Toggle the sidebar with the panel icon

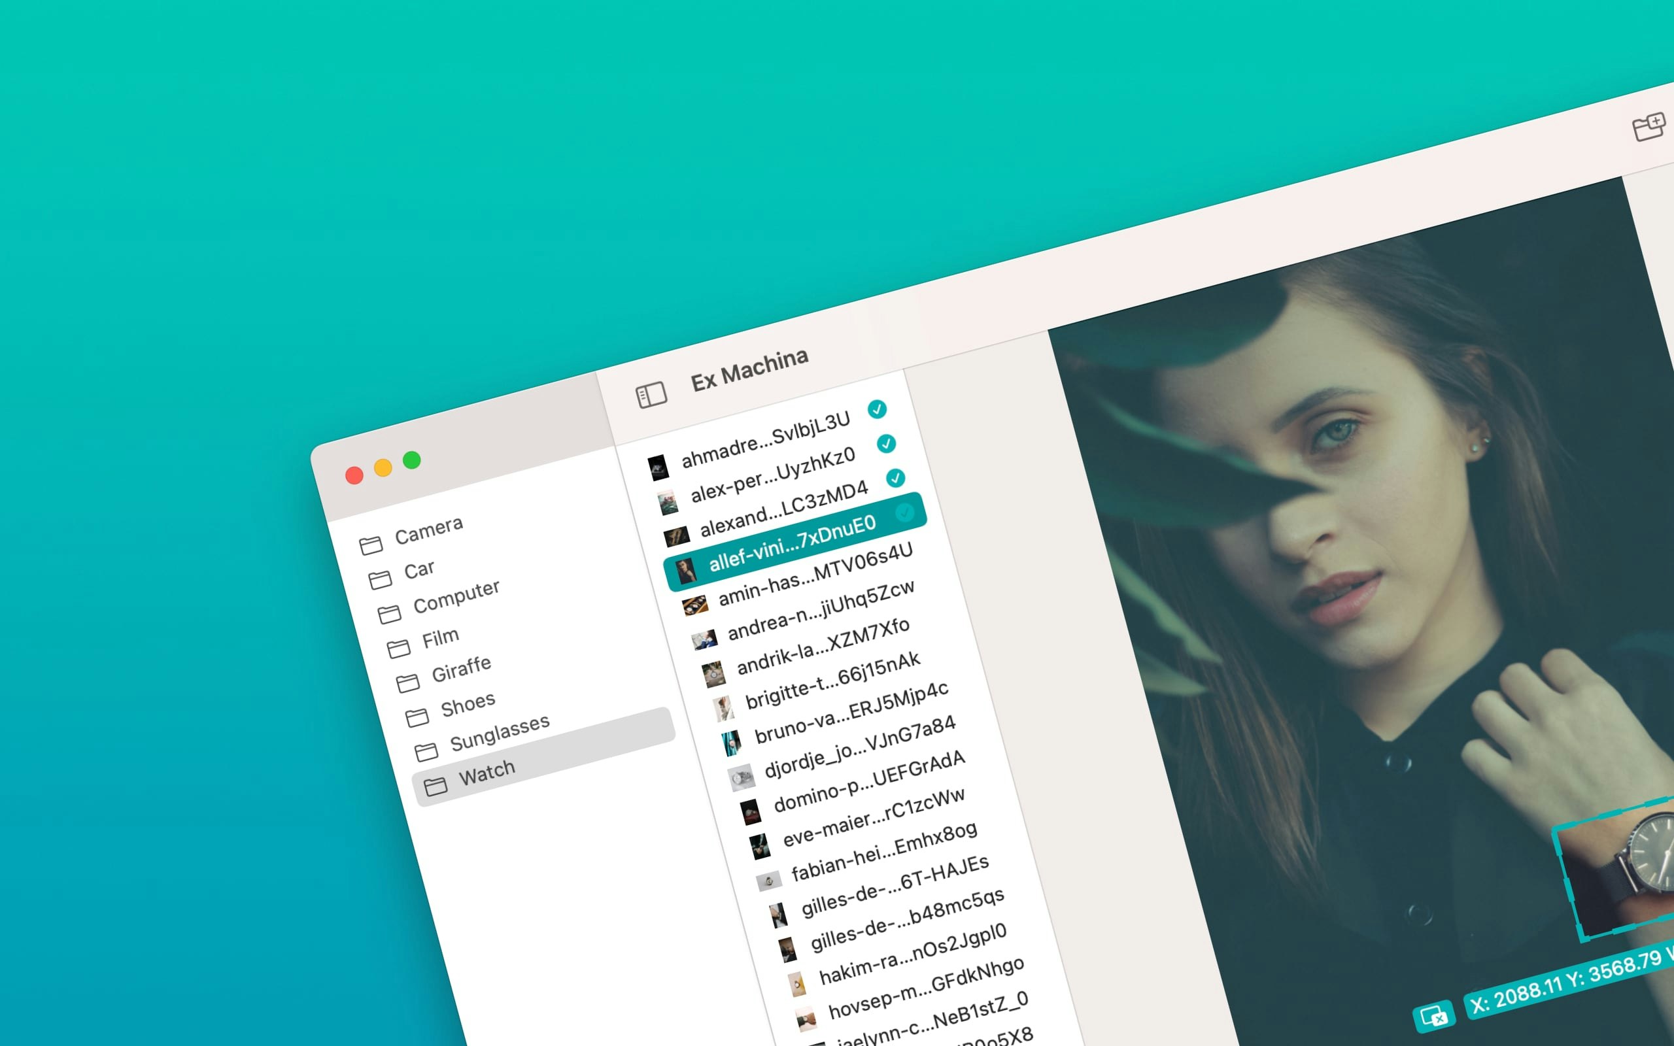(x=651, y=394)
